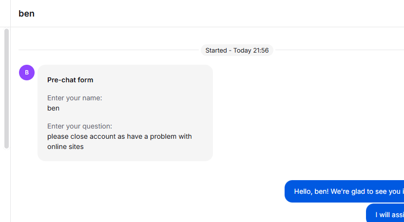Image resolution: width=404 pixels, height=222 pixels.
Task: Click the divider line right of the timestamp
Action: click(x=339, y=50)
